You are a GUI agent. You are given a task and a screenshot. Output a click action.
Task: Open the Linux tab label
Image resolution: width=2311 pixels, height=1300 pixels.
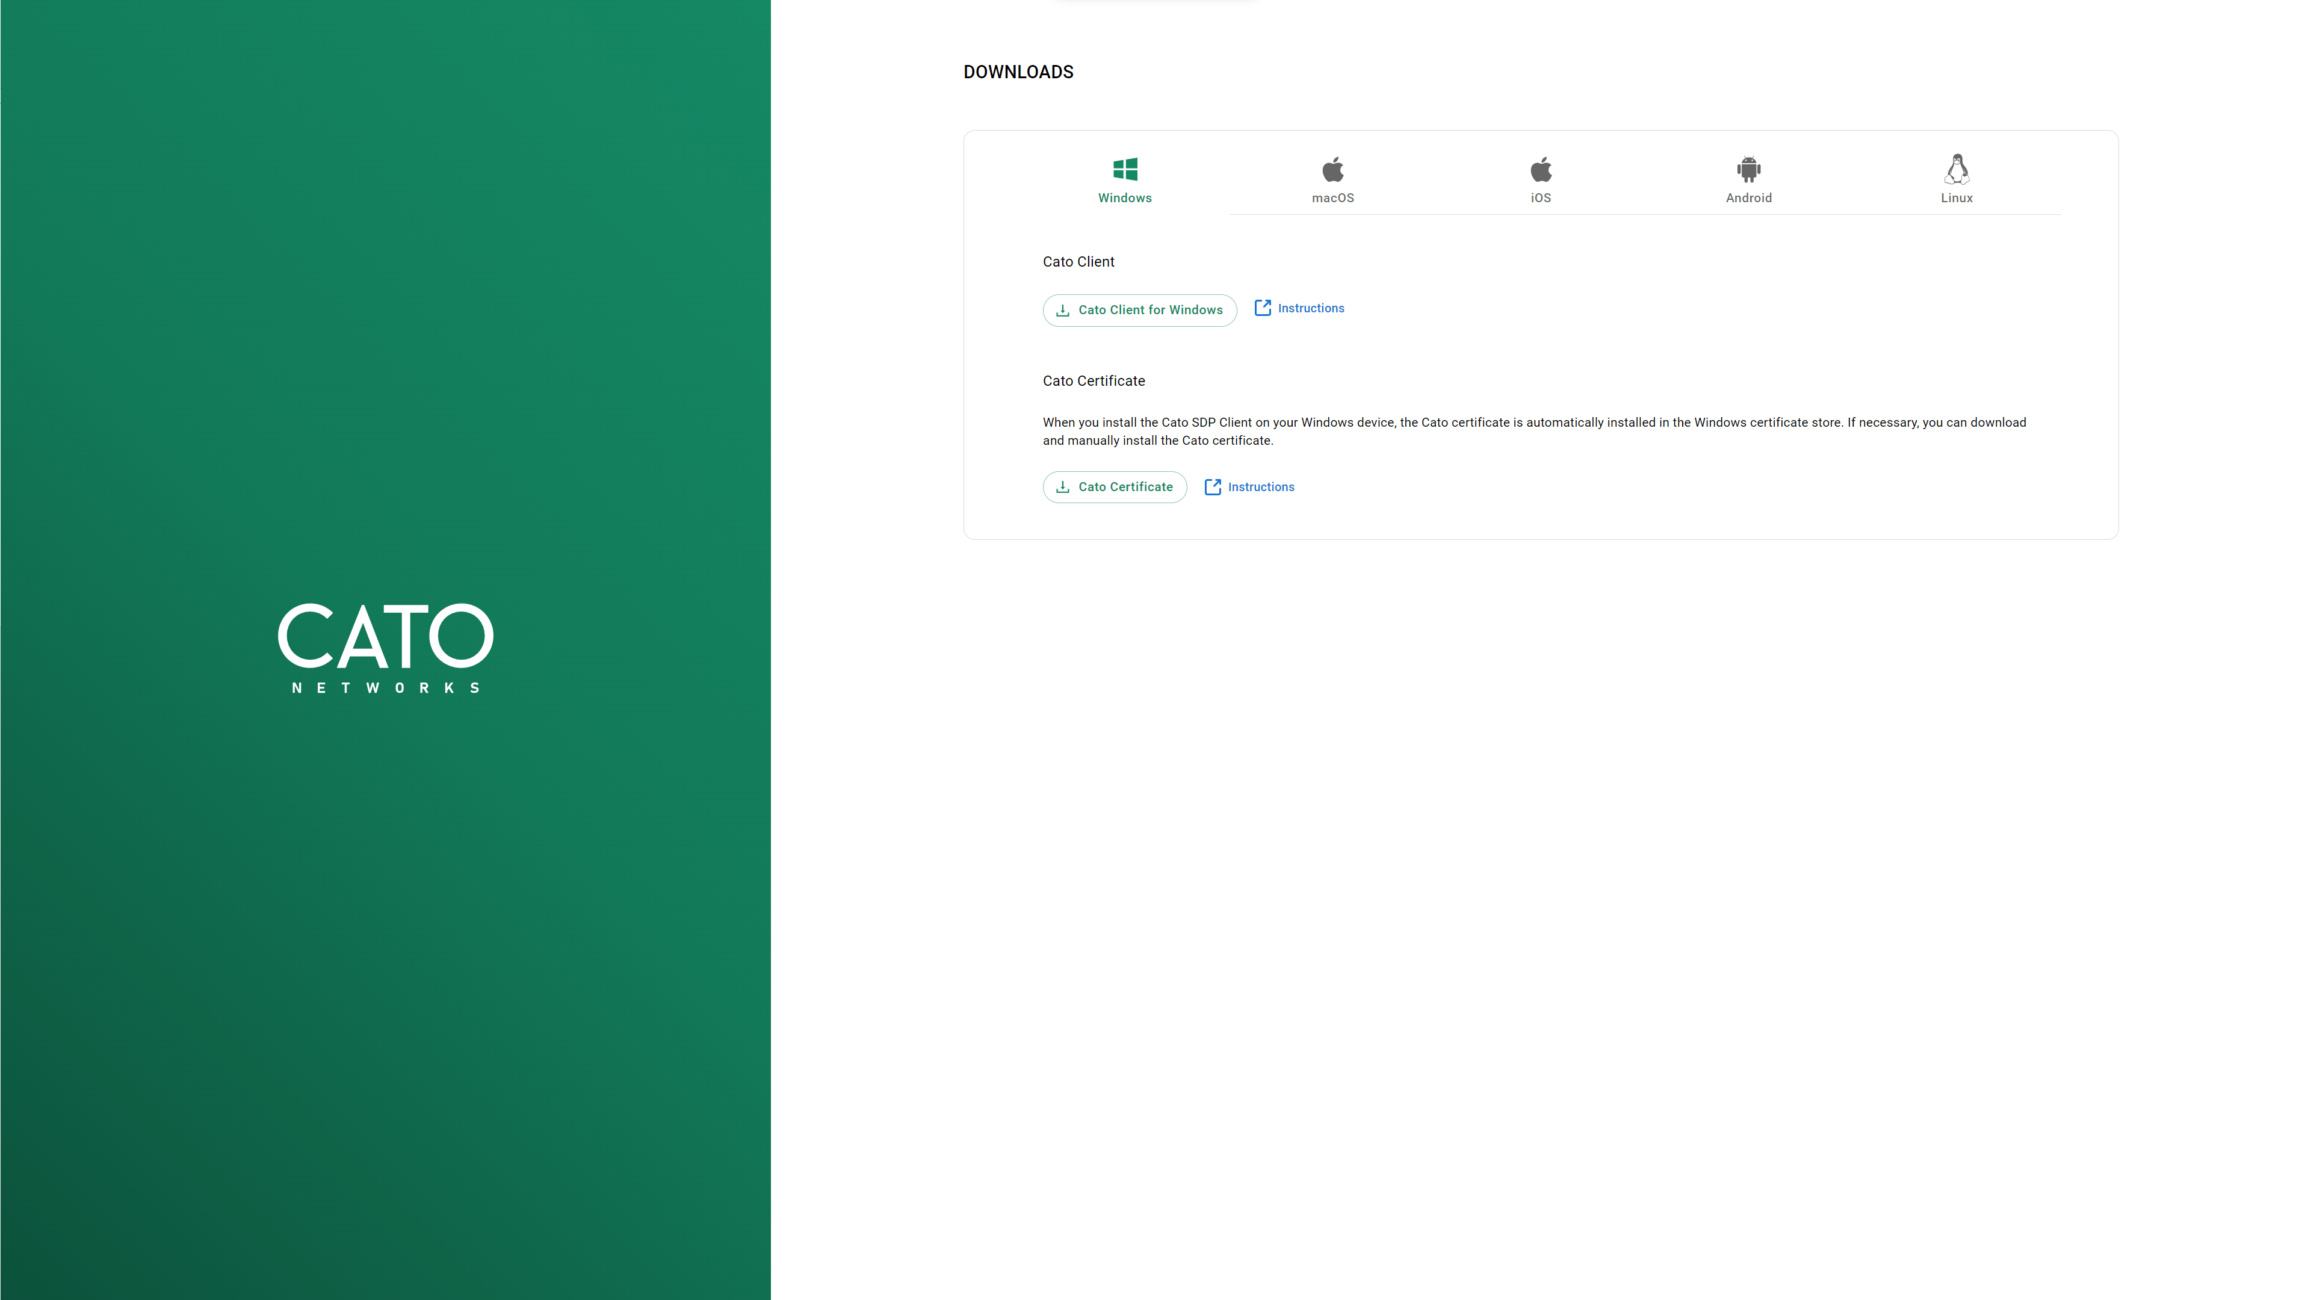tap(1957, 198)
